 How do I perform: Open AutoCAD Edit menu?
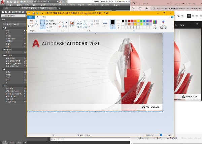click(19, 5)
